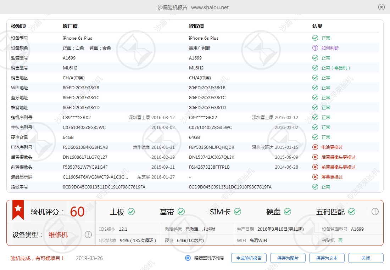Click the green check icon for 销售地区

(315, 78)
